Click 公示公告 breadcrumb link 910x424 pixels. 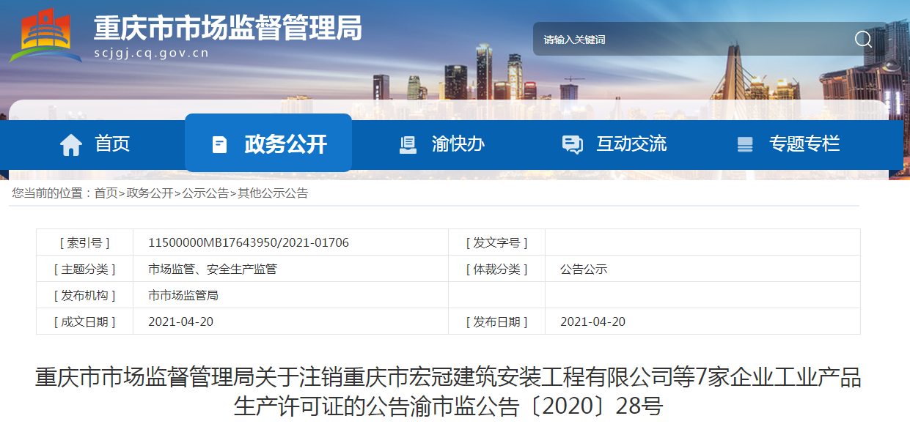[205, 193]
